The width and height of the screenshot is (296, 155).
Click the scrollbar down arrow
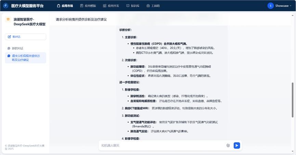[293, 151]
